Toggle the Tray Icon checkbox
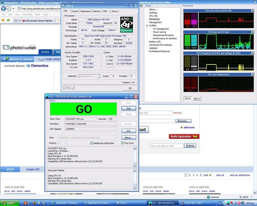 coord(122,143)
